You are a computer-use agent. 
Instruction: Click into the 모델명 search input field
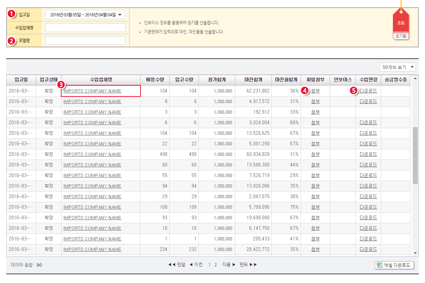[85, 40]
